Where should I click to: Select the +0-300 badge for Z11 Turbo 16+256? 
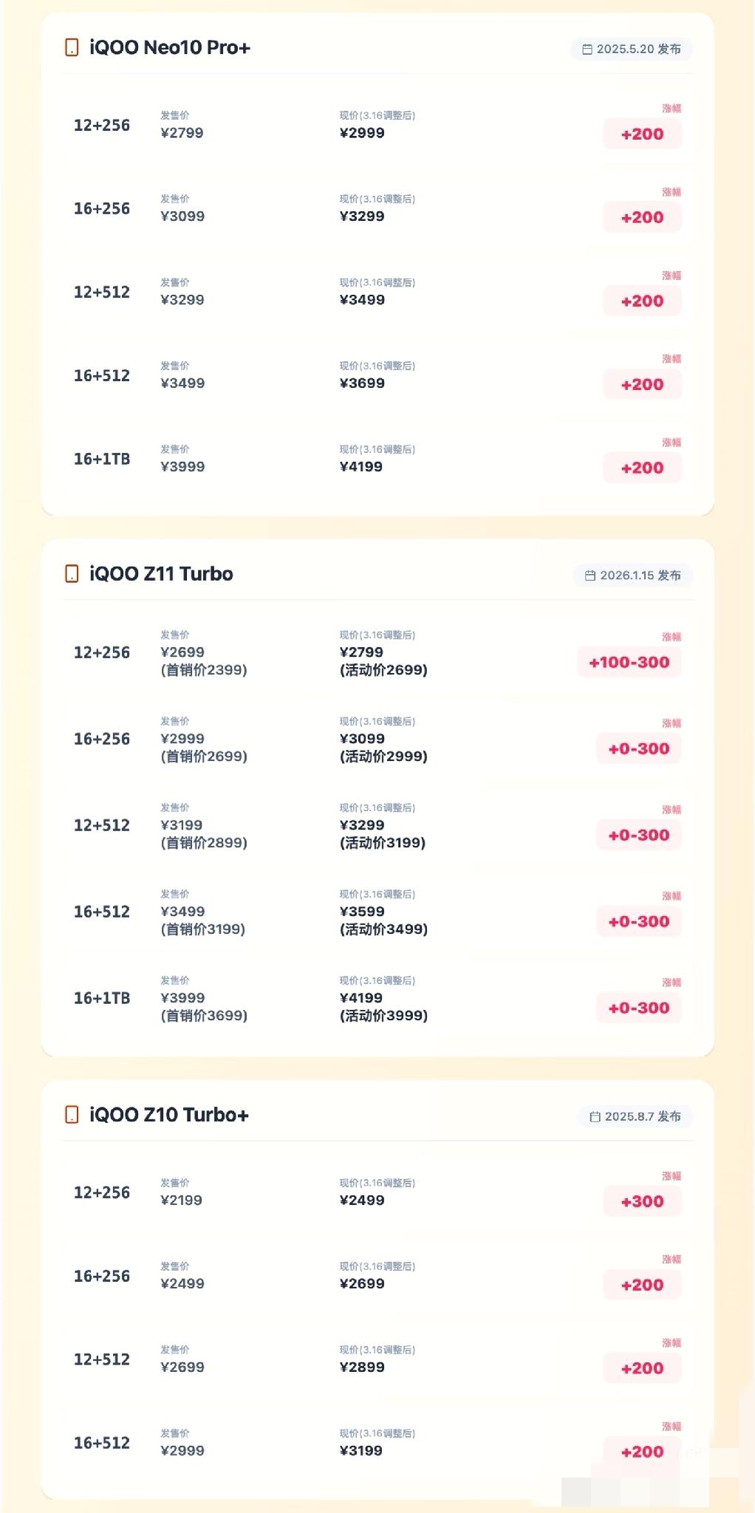click(x=639, y=749)
